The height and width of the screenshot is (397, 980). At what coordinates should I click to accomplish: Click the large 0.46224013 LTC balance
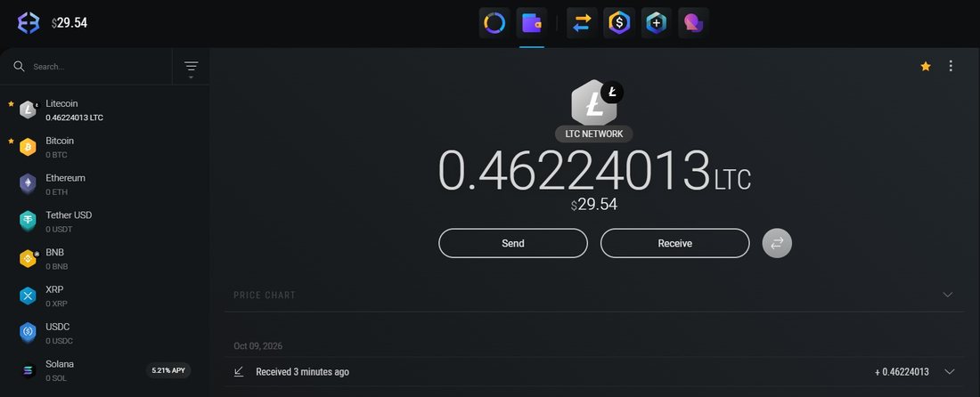click(x=593, y=170)
